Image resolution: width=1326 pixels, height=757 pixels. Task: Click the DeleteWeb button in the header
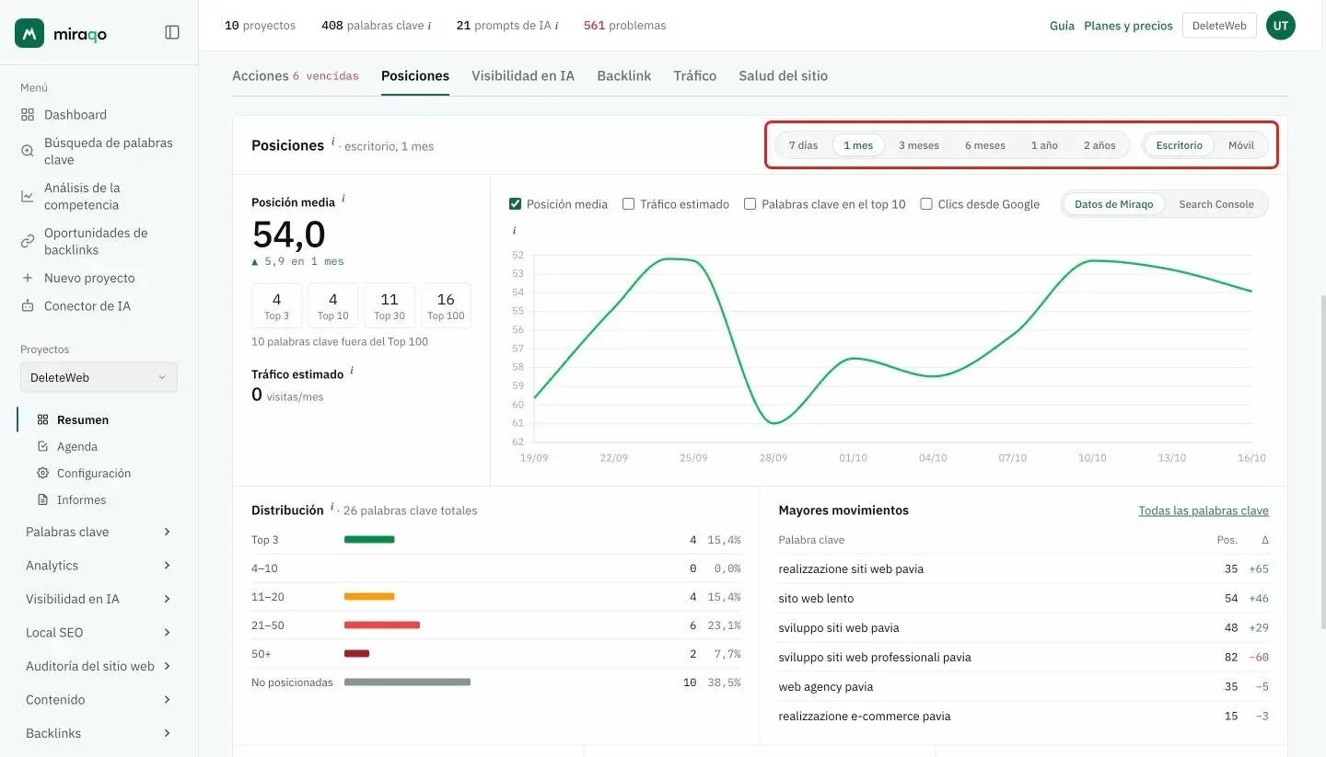tap(1219, 26)
